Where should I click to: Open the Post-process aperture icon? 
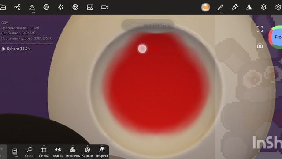(x=75, y=7)
